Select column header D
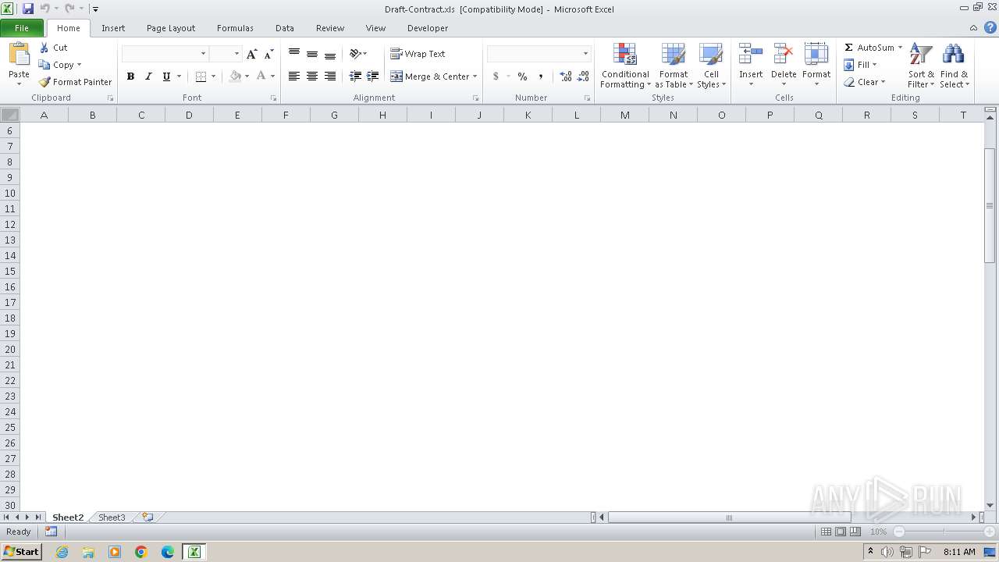The image size is (999, 562). [189, 115]
